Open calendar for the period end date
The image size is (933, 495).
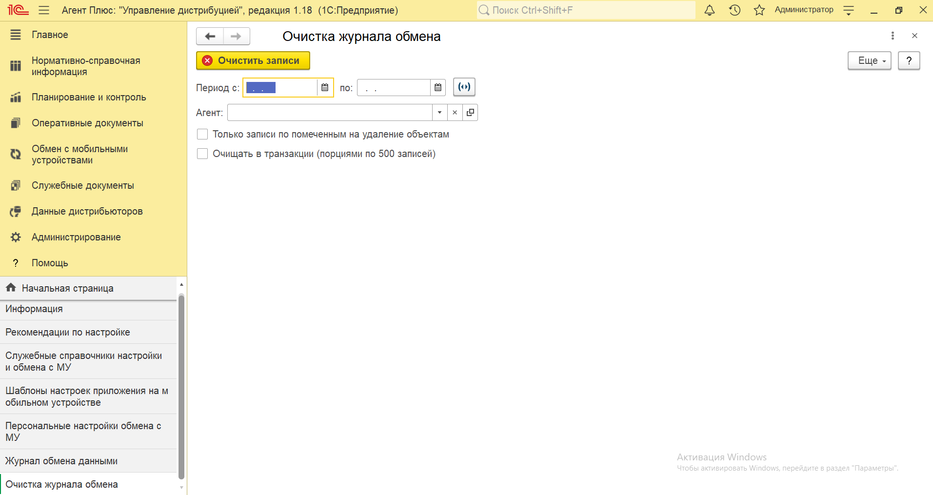pos(438,88)
